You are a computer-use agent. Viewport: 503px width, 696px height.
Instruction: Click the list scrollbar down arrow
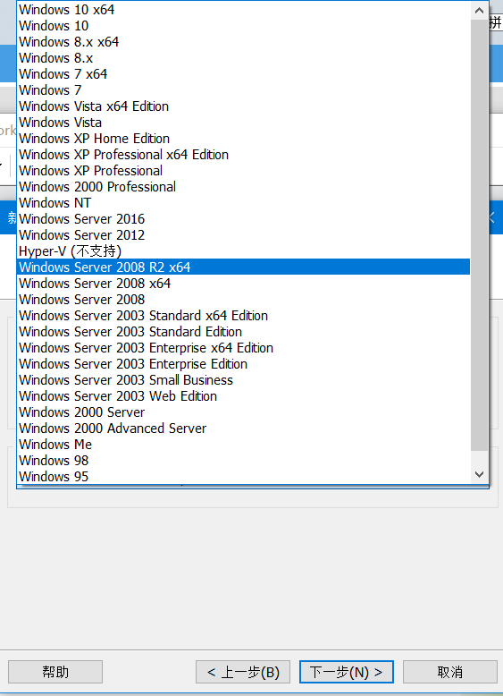(x=479, y=474)
